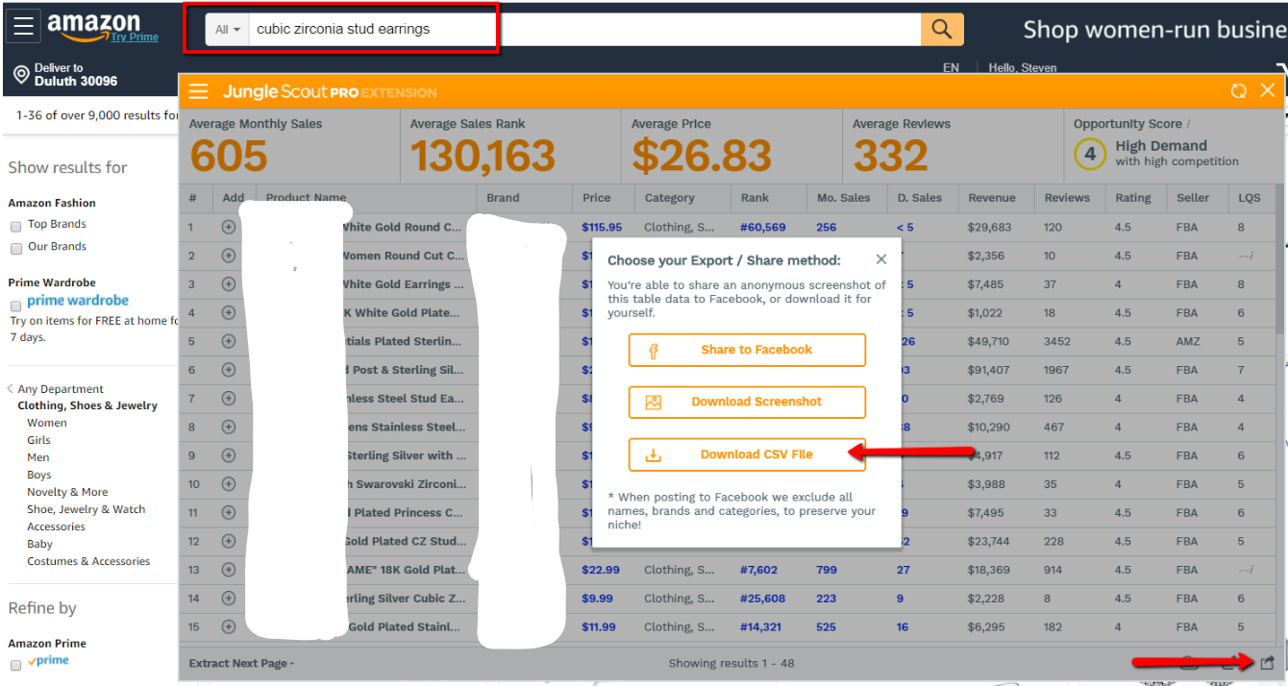Add the row 11 product with plus icon

(x=229, y=512)
